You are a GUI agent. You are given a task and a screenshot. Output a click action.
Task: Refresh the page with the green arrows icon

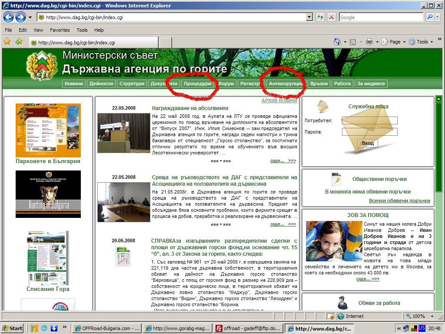point(320,17)
